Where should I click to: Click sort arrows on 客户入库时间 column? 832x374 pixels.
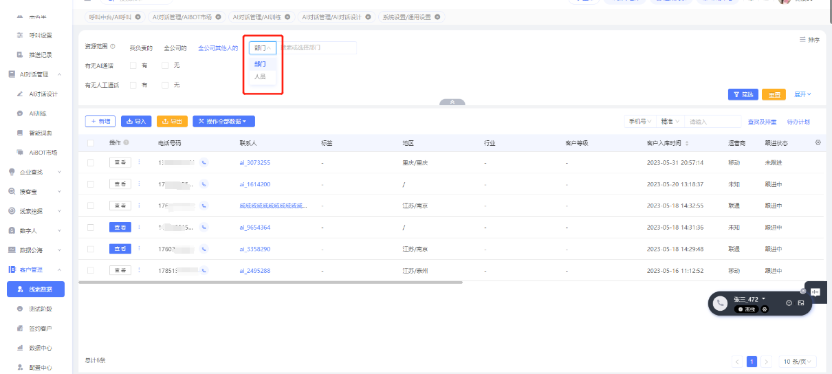coord(686,144)
